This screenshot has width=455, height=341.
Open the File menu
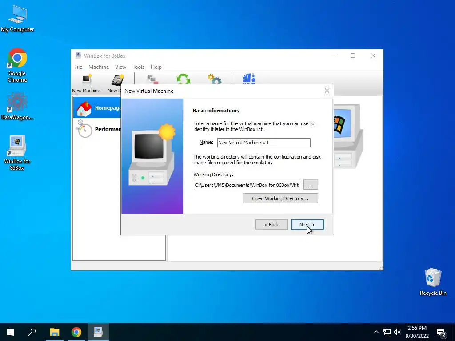(x=78, y=67)
